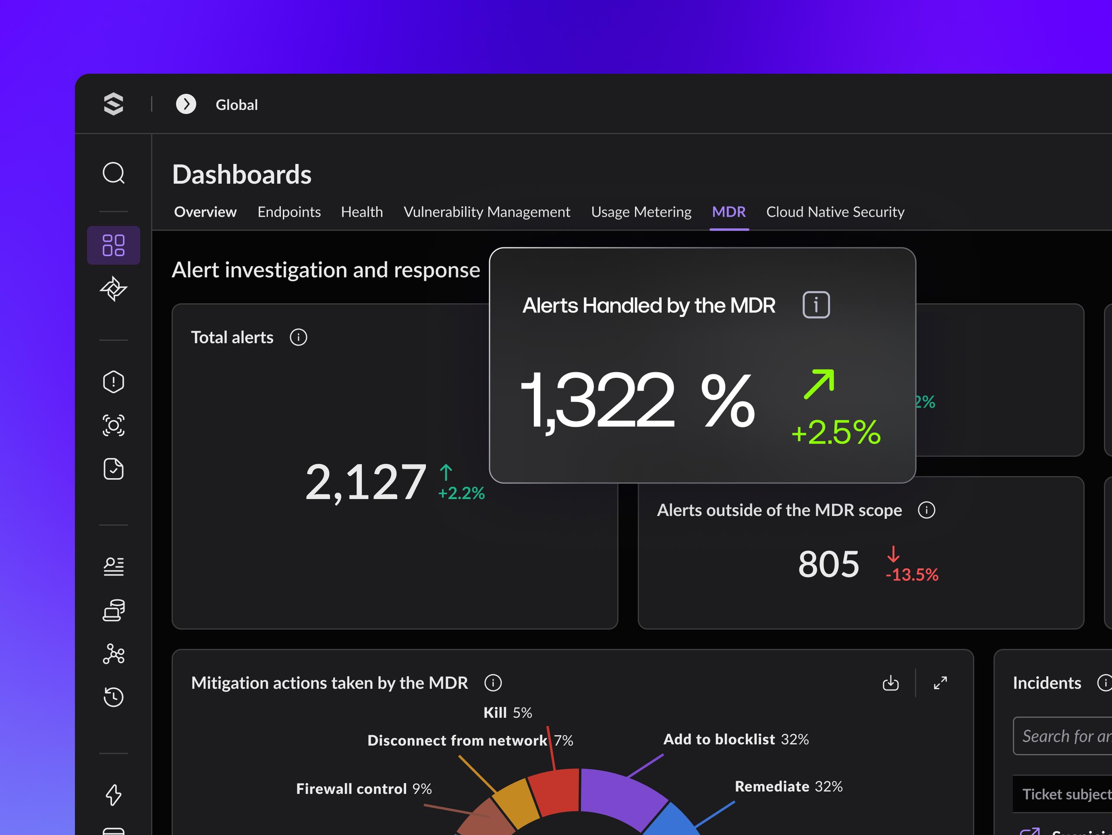Open the network graph nodes icon
Viewport: 1112px width, 835px height.
click(114, 653)
